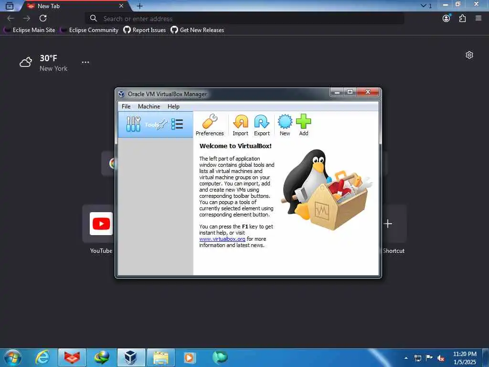Screen dimensions: 489x367
Task: Click the browser address search field
Action: (x=245, y=19)
